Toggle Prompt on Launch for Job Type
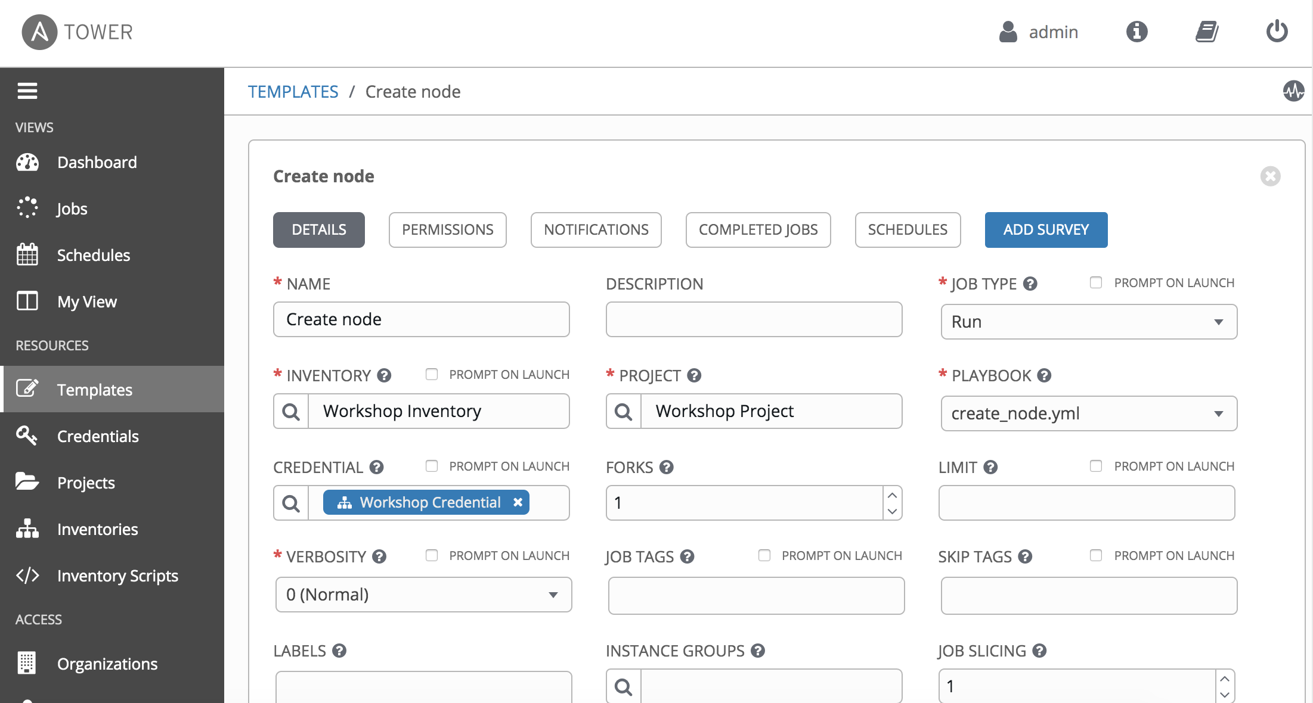 1098,283
